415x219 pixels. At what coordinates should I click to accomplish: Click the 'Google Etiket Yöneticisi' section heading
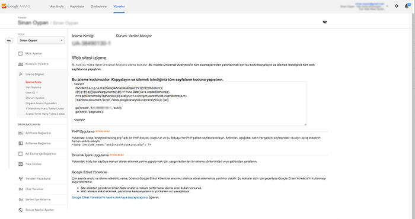[x=89, y=172]
